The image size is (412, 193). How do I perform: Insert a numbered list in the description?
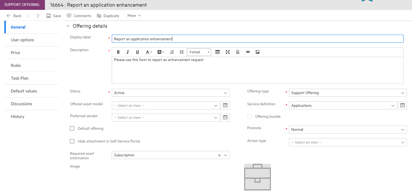tap(172, 52)
